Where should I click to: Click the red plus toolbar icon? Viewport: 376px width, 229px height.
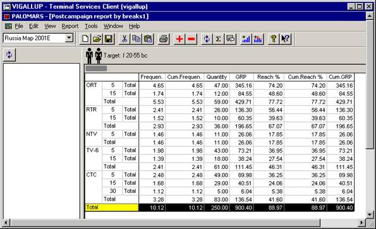[179, 38]
